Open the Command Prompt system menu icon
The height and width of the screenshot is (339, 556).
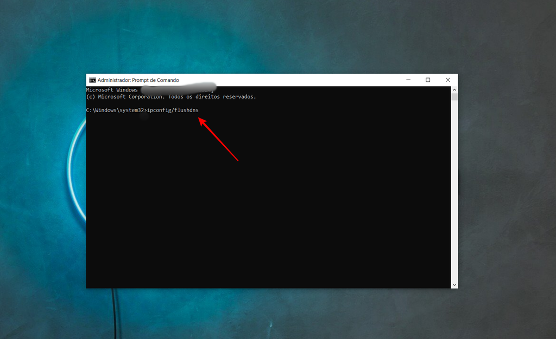(x=93, y=80)
